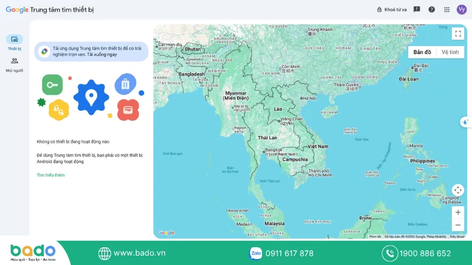472x265 pixels.
Task: Click the Bangladesh label on map
Action: pyautogui.click(x=191, y=74)
